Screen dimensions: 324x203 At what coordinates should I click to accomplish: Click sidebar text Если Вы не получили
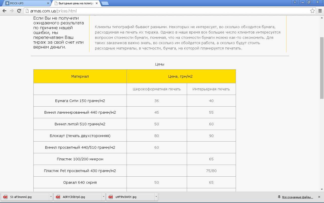pyautogui.click(x=58, y=32)
